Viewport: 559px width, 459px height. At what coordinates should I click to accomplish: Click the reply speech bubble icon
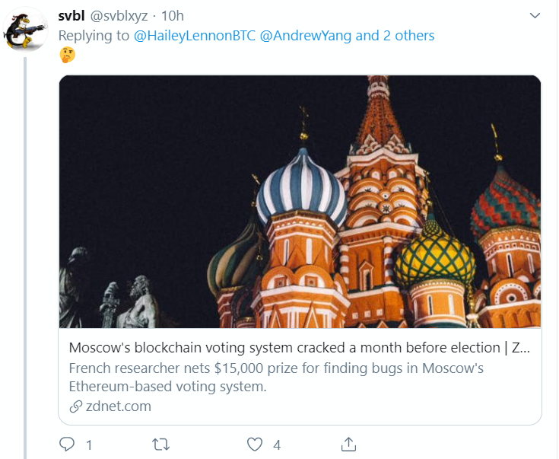(67, 445)
